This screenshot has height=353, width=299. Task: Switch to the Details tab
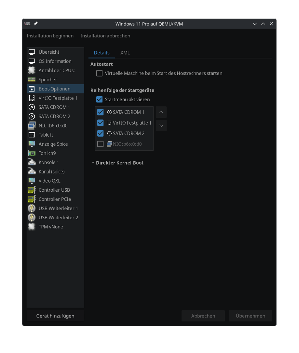pos(102,53)
